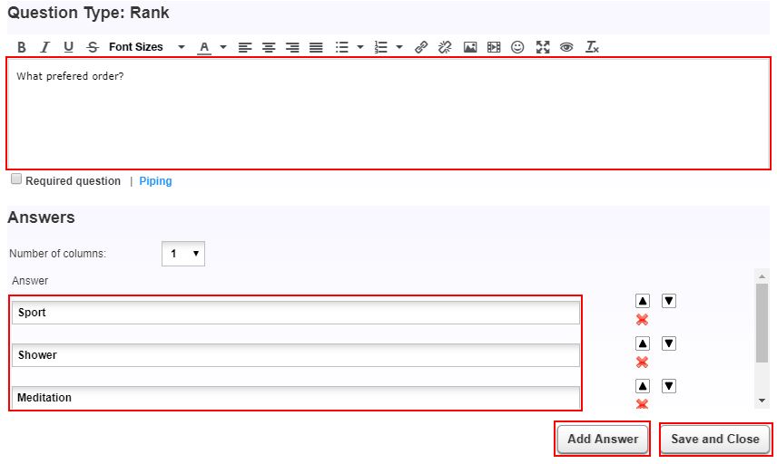The image size is (777, 464).
Task: Click the Add Answer button
Action: pyautogui.click(x=602, y=439)
